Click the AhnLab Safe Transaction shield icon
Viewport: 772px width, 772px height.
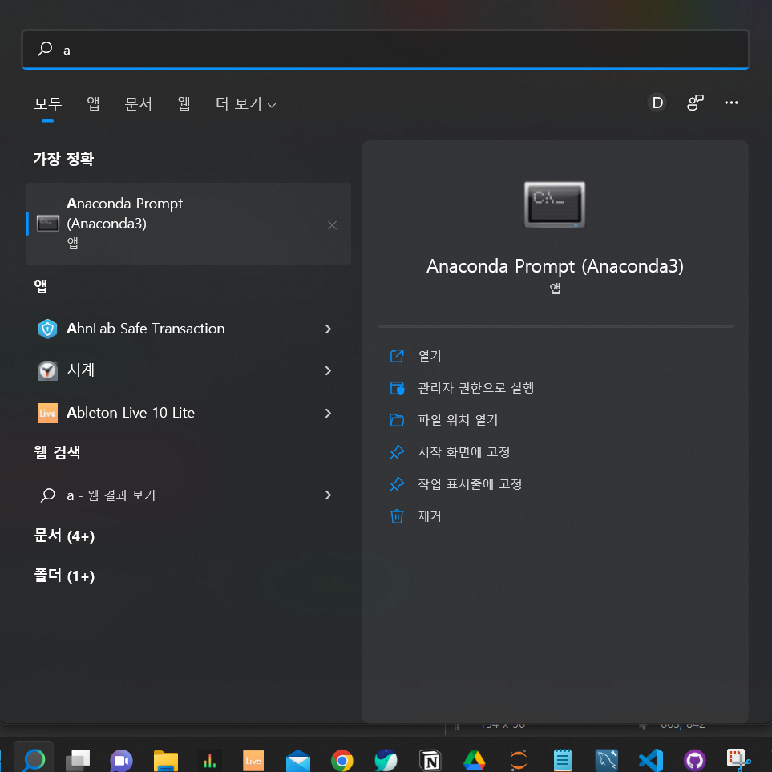tap(48, 329)
